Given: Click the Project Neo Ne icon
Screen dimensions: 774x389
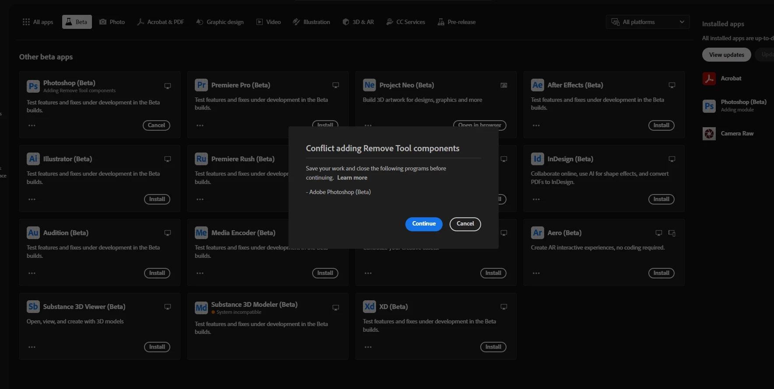Looking at the screenshot, I should pos(369,85).
